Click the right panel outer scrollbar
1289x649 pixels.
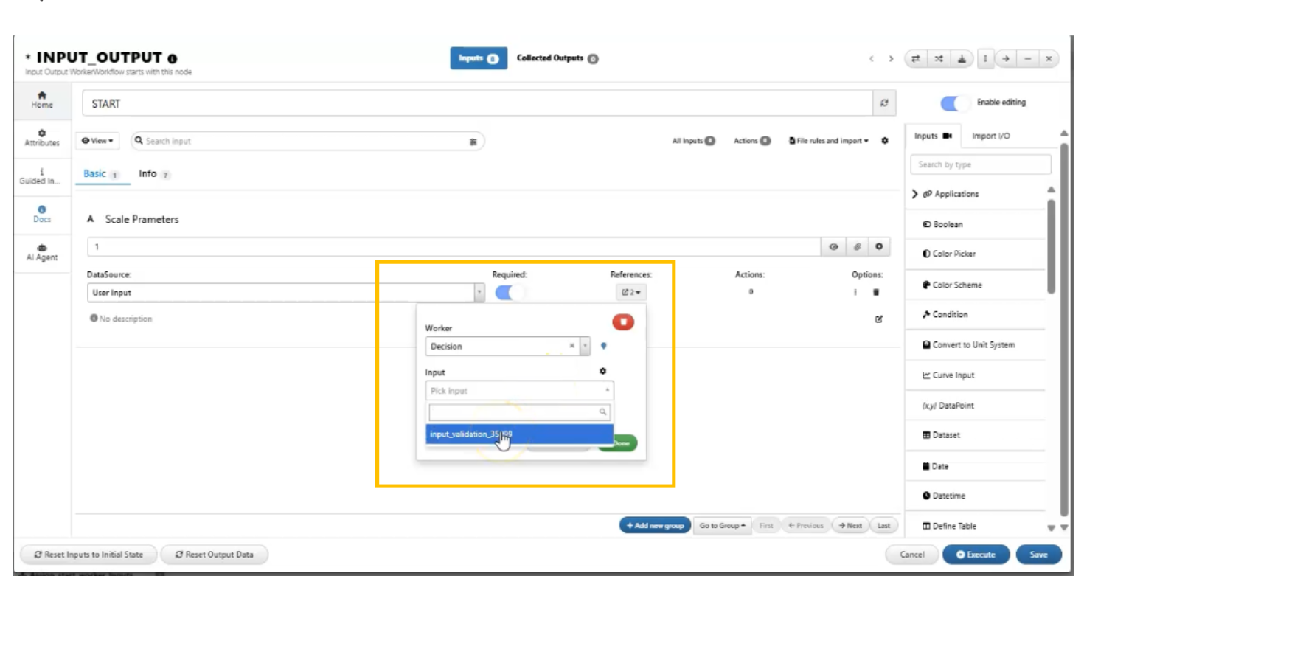(1064, 330)
